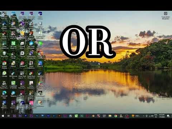Open Blender from the taskbar
172x129 pixels.
coord(93,116)
